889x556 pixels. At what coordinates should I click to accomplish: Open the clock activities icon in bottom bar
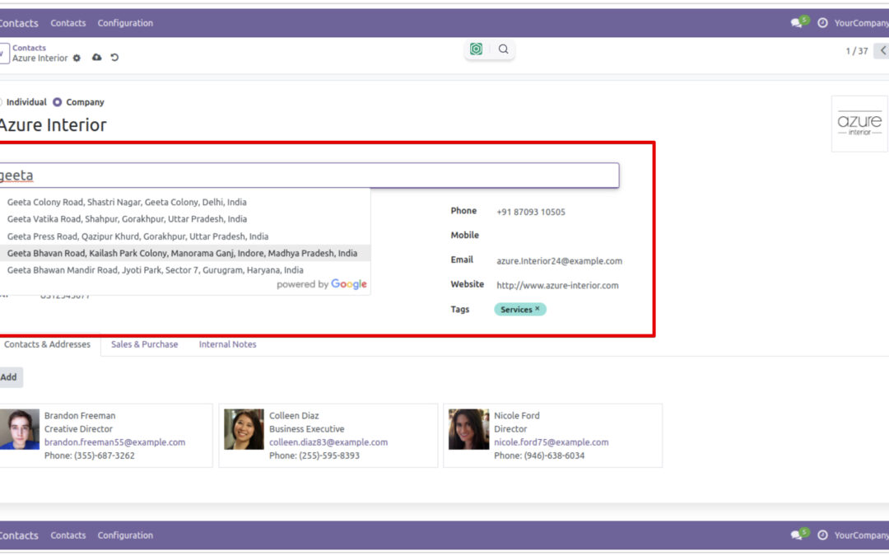click(822, 535)
